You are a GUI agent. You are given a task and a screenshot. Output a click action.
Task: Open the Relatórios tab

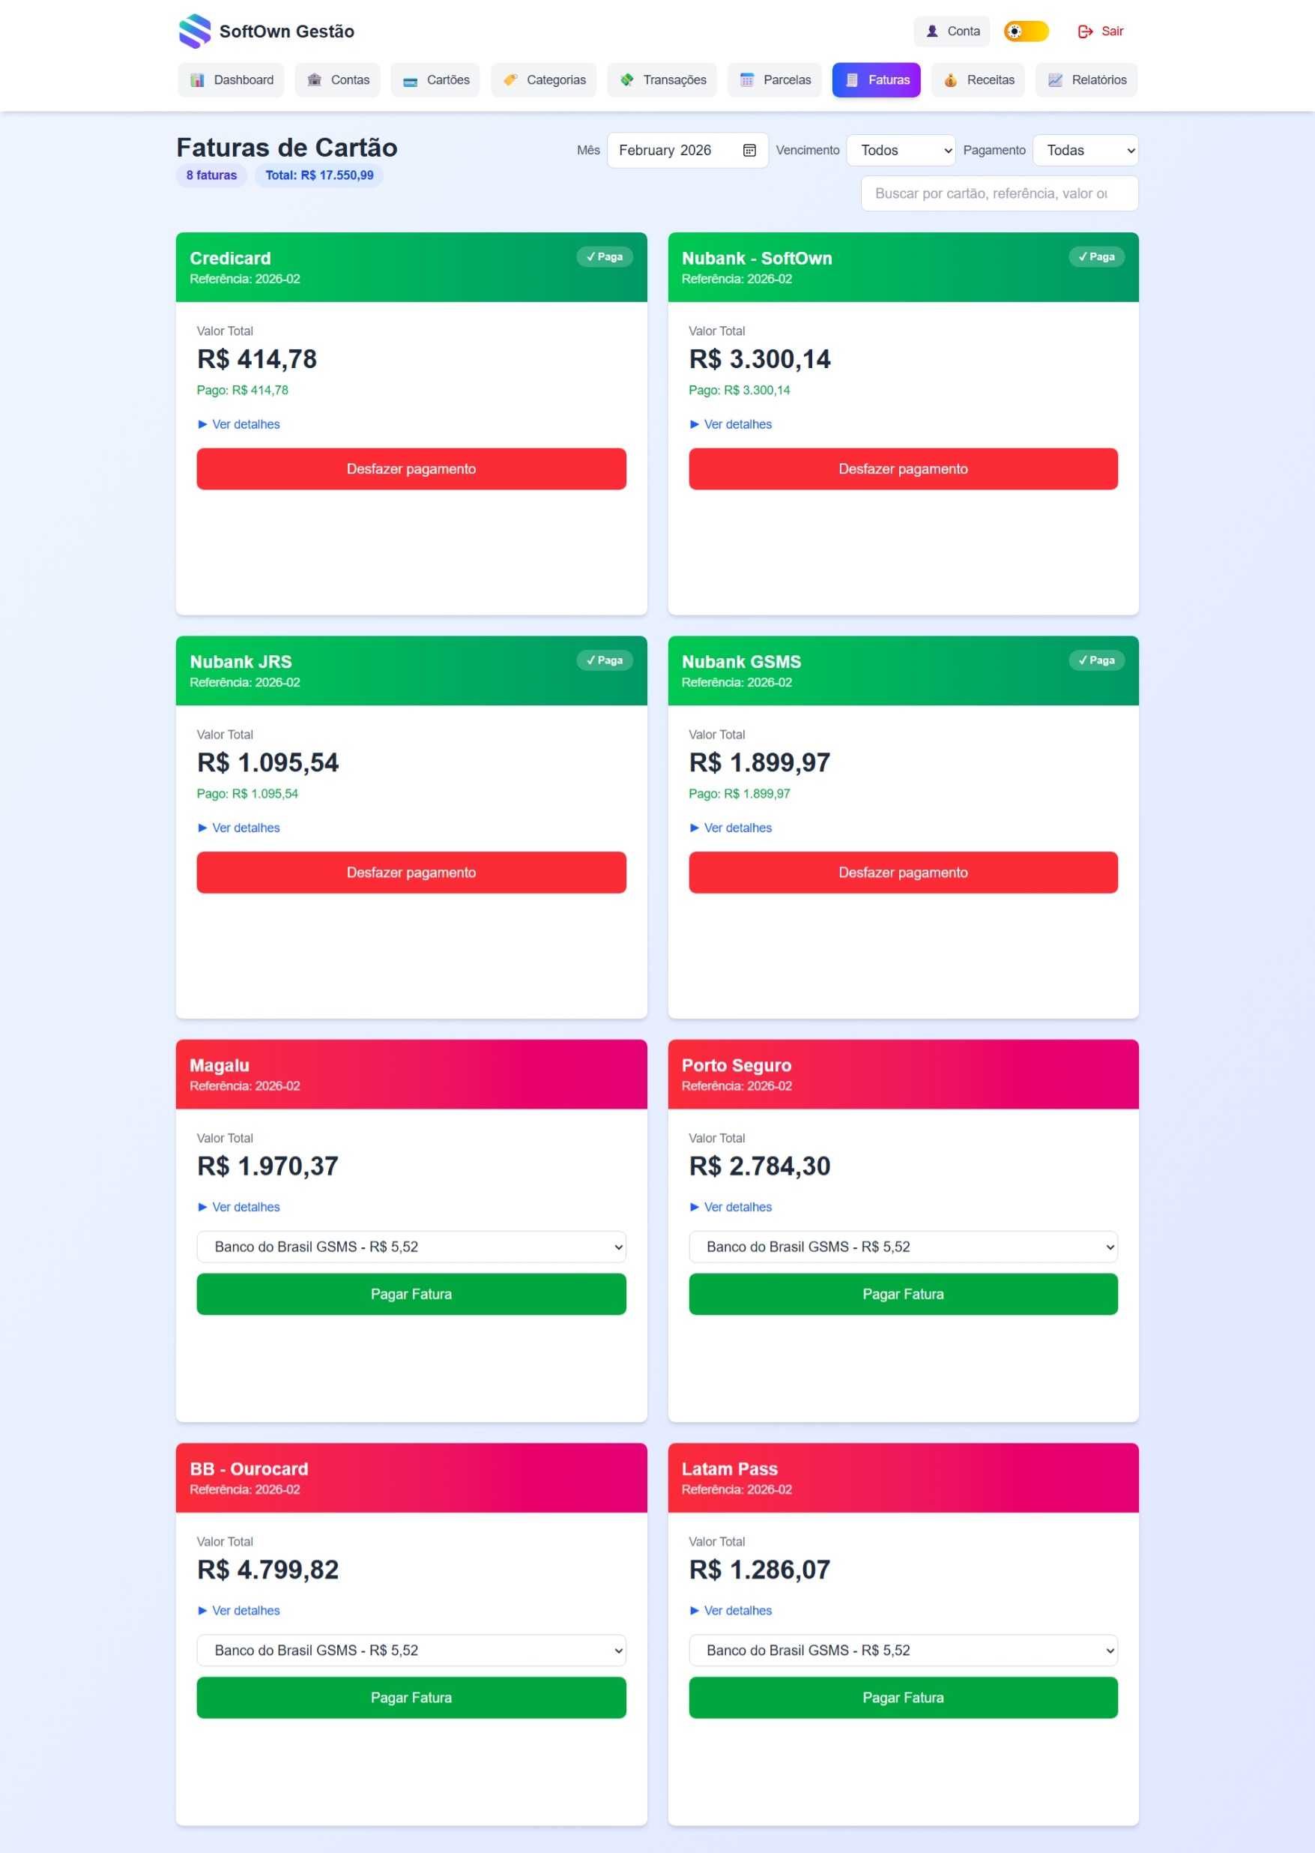click(x=1086, y=80)
